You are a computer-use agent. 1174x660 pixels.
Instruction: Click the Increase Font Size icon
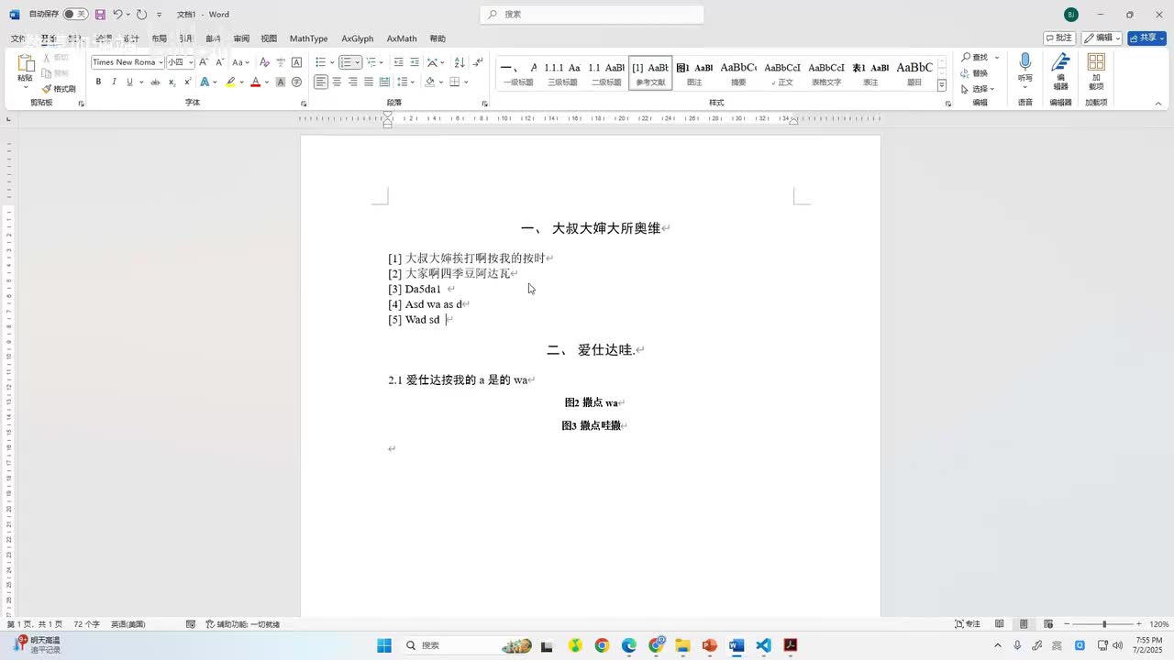[x=204, y=62]
